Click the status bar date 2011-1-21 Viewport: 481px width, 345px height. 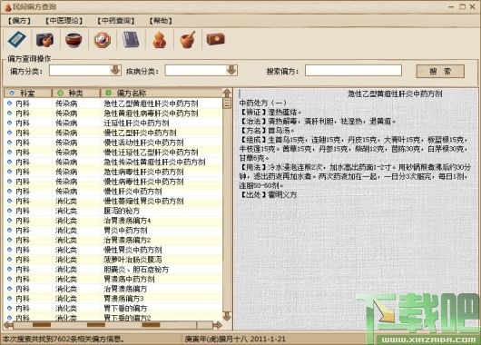pyautogui.click(x=268, y=340)
